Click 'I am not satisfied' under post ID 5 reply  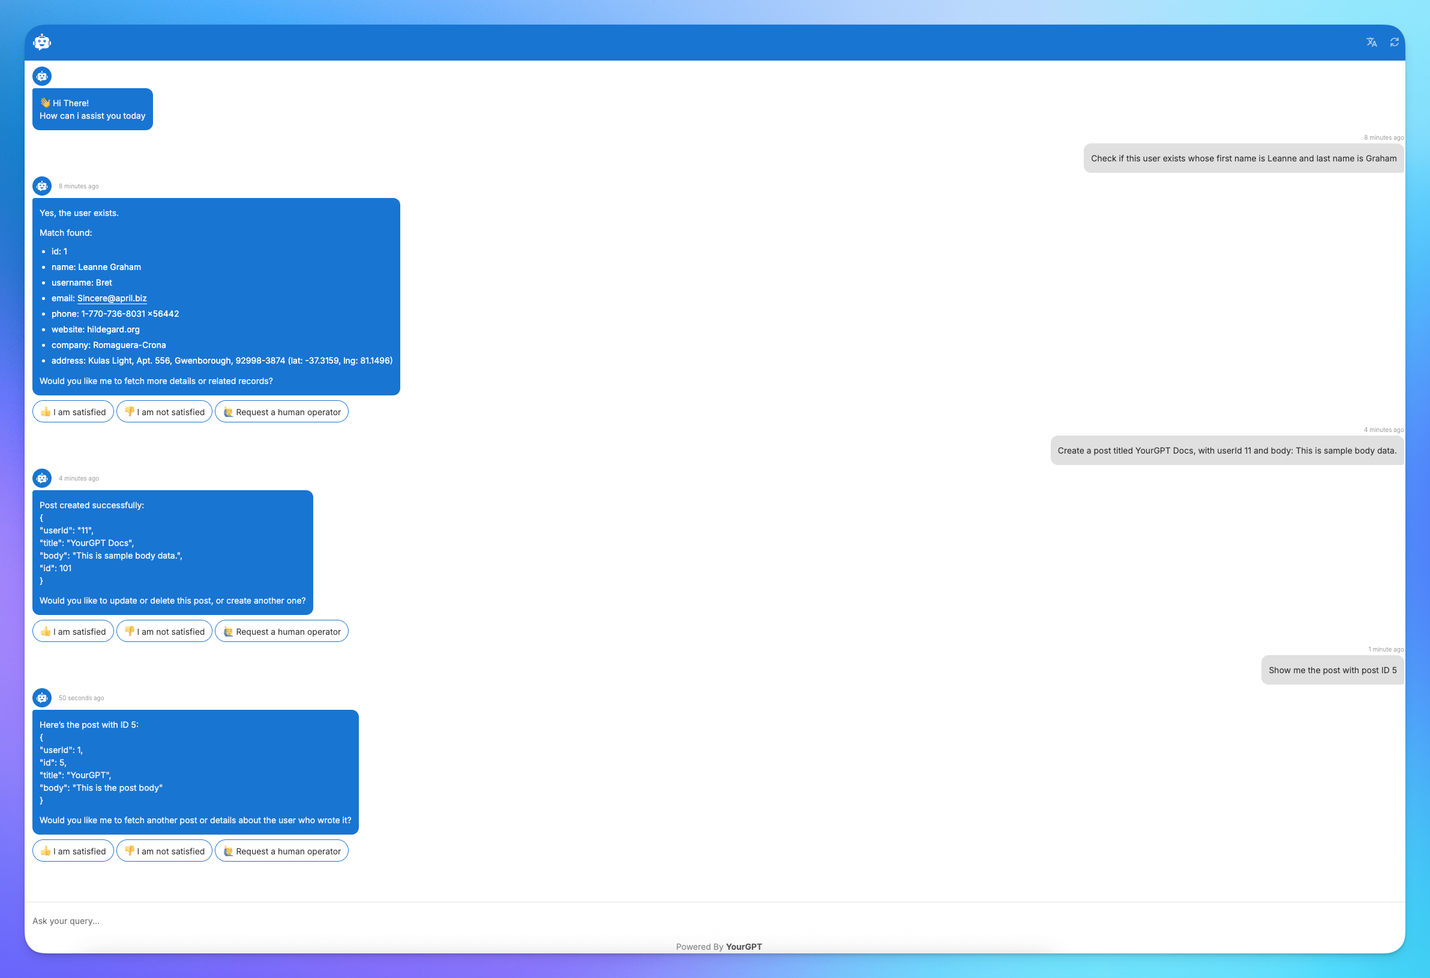tap(164, 851)
